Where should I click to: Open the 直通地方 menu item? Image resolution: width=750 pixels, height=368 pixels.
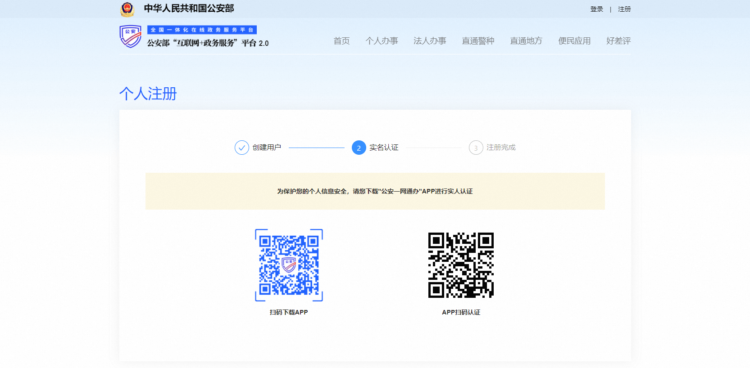526,41
